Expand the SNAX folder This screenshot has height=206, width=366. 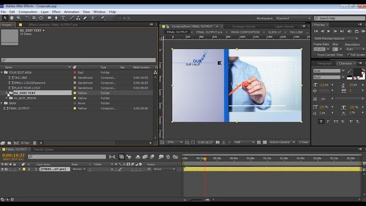pos(2,103)
